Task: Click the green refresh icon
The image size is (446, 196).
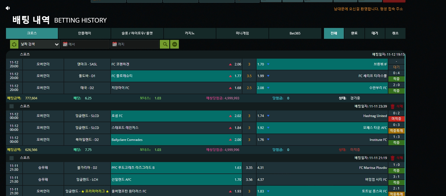Action: [x=14, y=44]
